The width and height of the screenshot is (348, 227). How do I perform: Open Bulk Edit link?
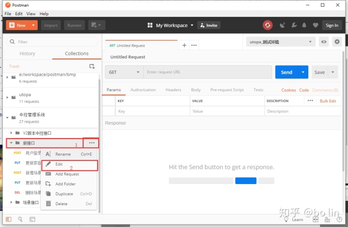(328, 101)
